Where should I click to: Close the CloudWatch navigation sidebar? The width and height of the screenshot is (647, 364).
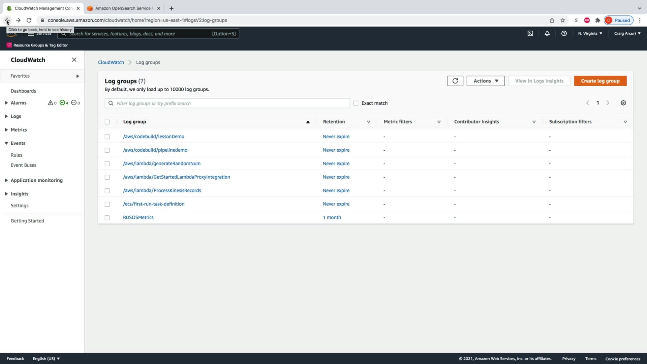[x=74, y=60]
